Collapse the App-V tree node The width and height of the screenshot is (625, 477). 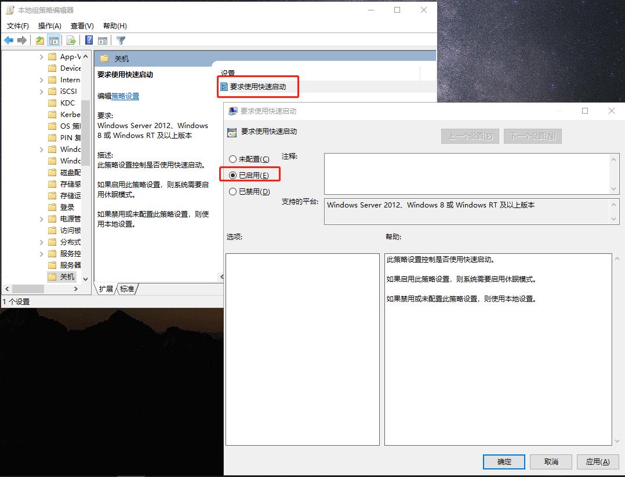tap(41, 56)
